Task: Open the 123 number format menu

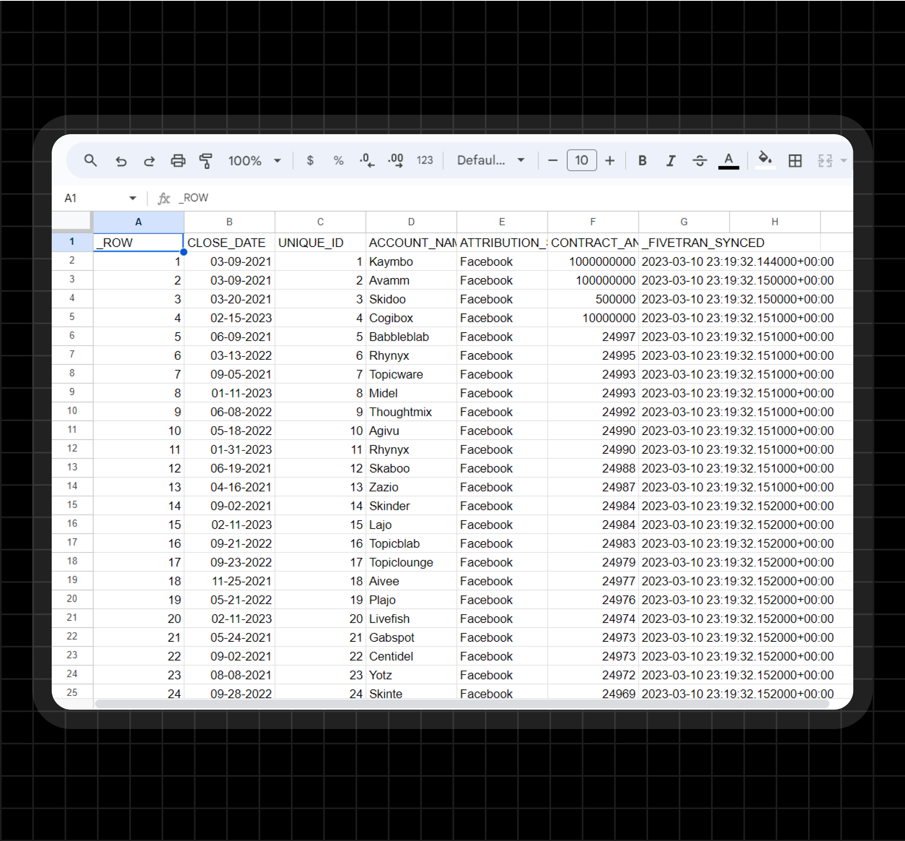Action: (425, 160)
